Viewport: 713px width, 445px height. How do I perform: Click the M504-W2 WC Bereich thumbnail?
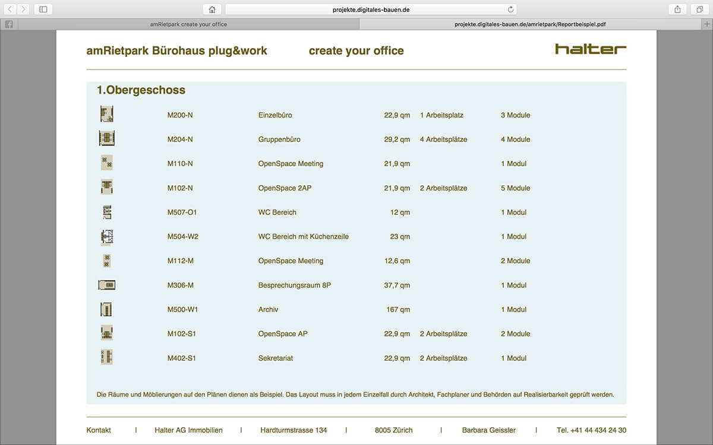pos(107,237)
